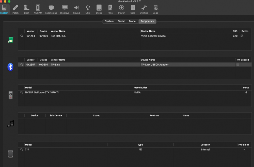Screen dimensions: 254x167
Task: Search the Red Hat network device entry
Action: pyautogui.click(x=22, y=36)
